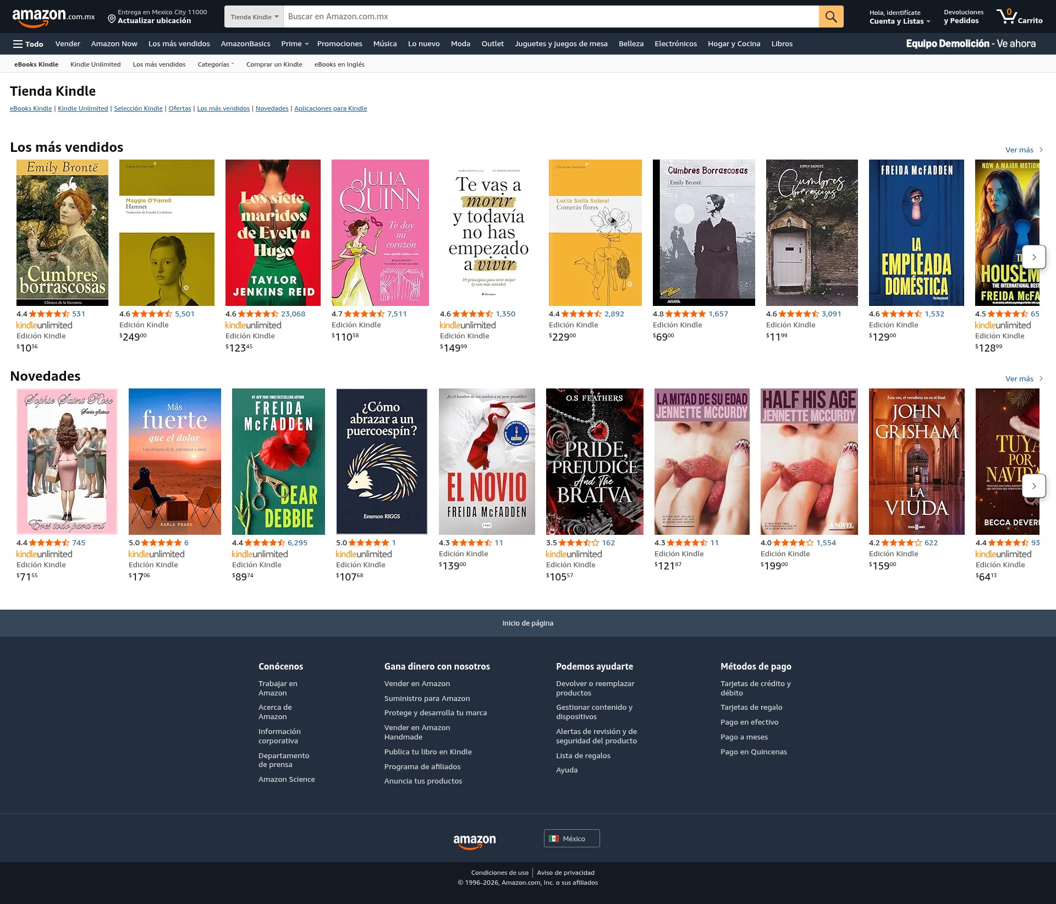Click next arrow in Novedades carousel
Image resolution: width=1056 pixels, height=904 pixels.
pos(1033,486)
